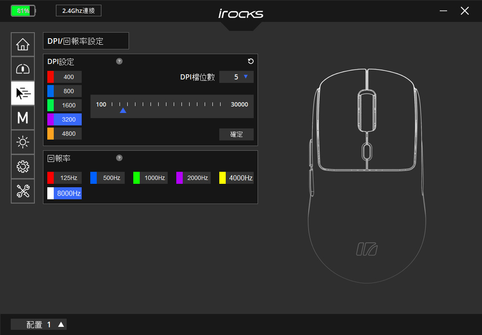Expand the 配置 1 profile selector

tap(39, 324)
